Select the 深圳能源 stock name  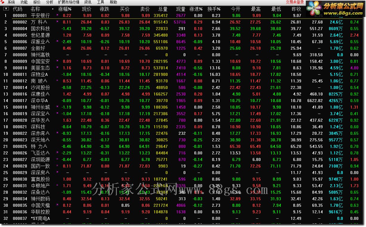coord(40,159)
